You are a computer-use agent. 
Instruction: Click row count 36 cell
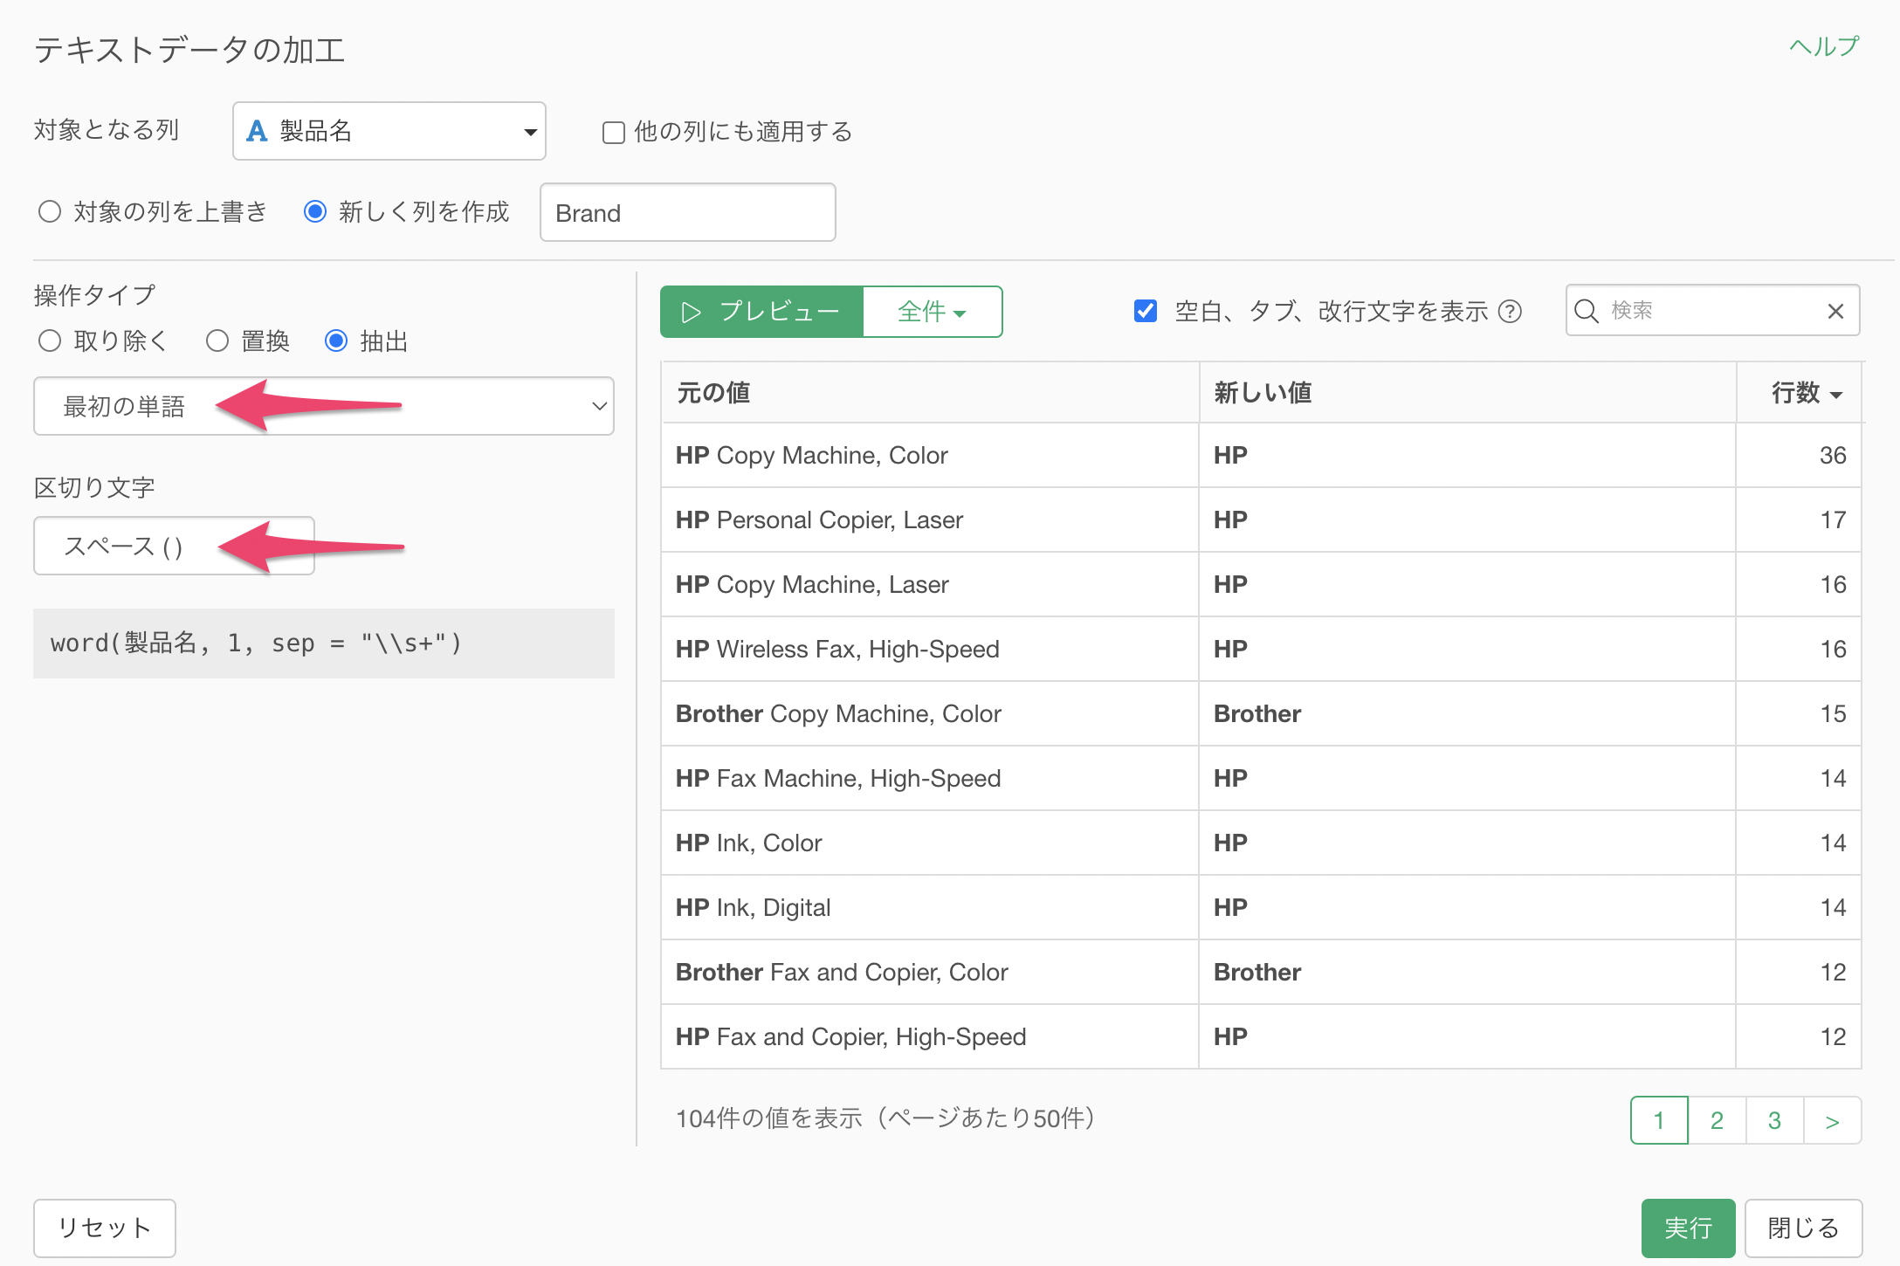(x=1799, y=456)
